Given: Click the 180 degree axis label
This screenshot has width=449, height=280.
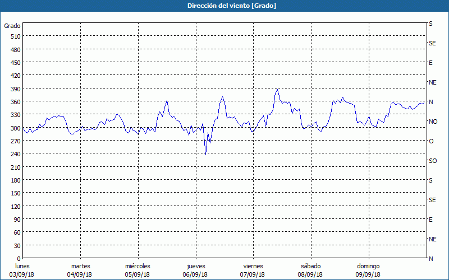Looking at the screenshot, I should tap(16, 180).
